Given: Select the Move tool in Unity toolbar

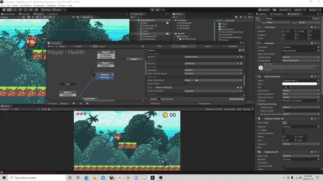Looking at the screenshot, I should (9, 10).
